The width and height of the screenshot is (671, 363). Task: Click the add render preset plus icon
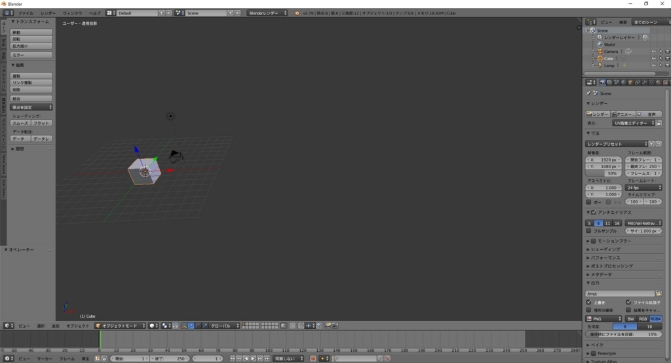tap(651, 144)
